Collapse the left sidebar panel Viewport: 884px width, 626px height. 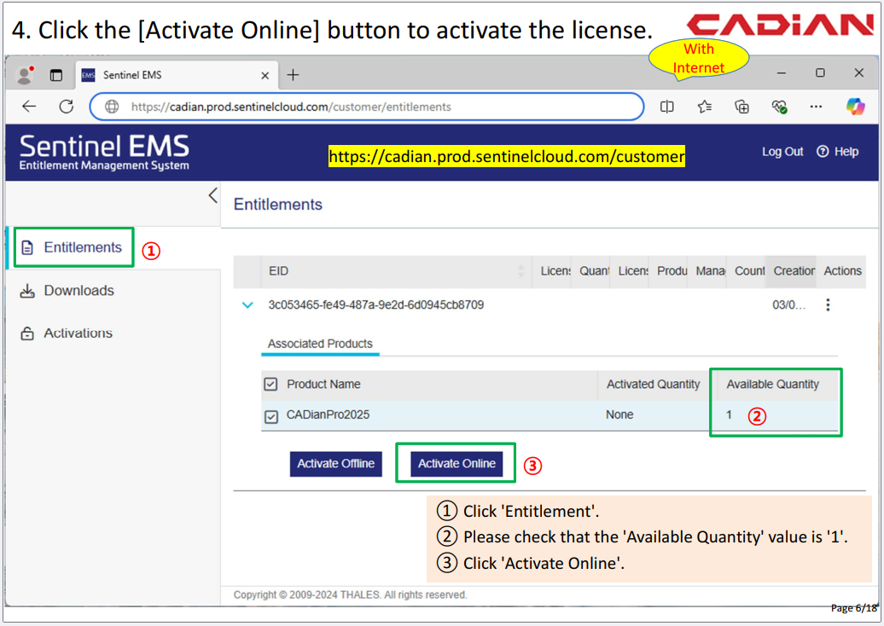tap(212, 195)
